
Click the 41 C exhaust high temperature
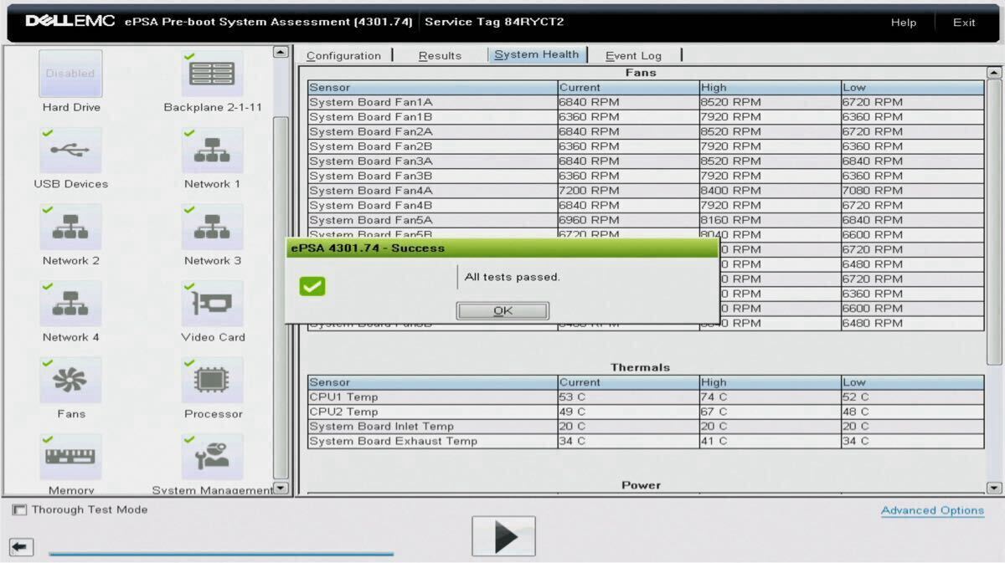point(714,441)
